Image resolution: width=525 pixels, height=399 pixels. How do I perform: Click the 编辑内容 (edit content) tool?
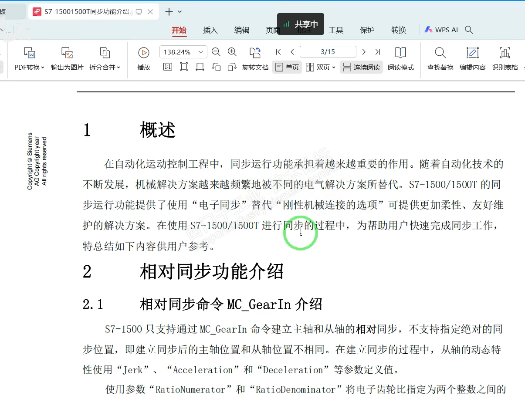pyautogui.click(x=472, y=59)
